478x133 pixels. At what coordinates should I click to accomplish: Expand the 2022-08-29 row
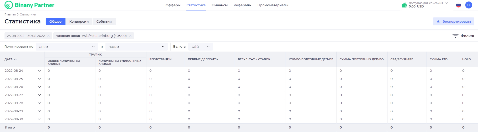click(39, 111)
